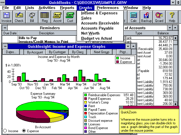Screen dimensions: 181x135
Task: Open the QuickInsight window control menu
Action: 5,46
